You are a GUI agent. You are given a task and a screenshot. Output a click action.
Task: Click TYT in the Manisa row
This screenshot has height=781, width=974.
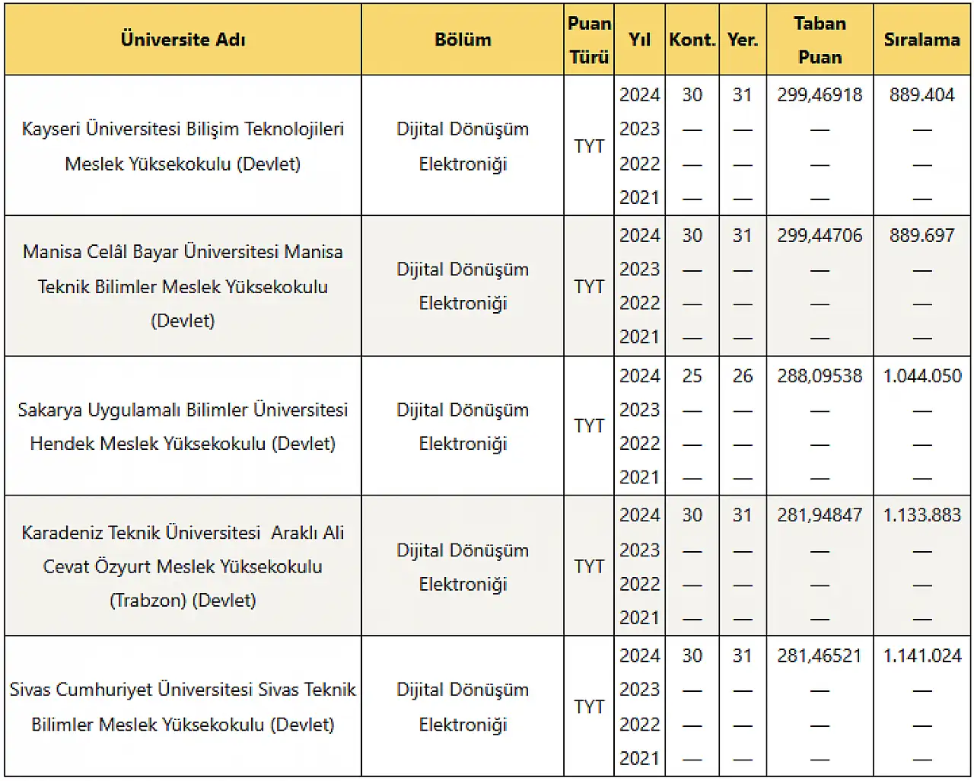589,287
